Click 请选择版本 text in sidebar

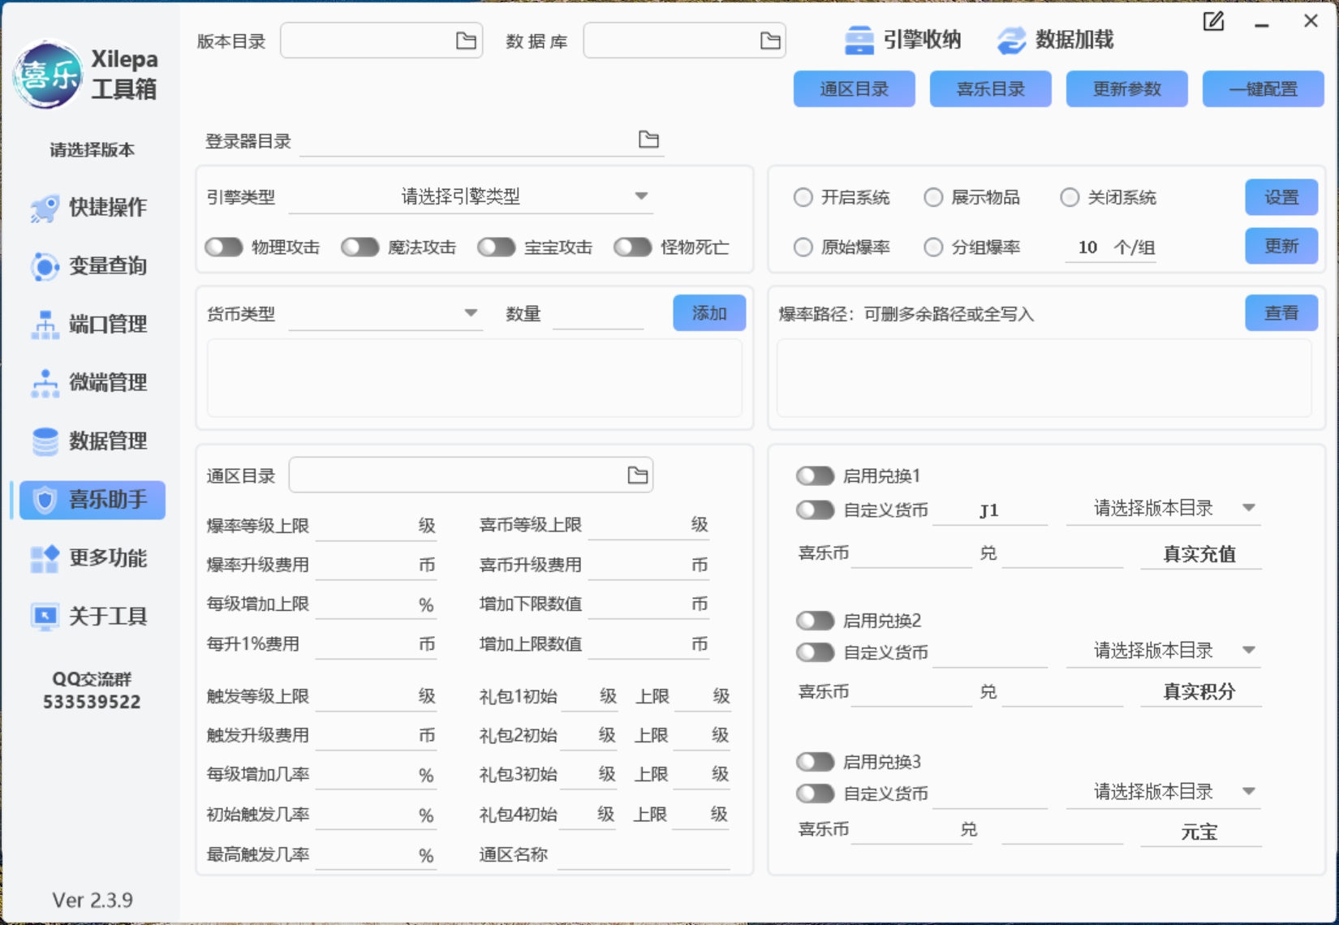[x=93, y=150]
